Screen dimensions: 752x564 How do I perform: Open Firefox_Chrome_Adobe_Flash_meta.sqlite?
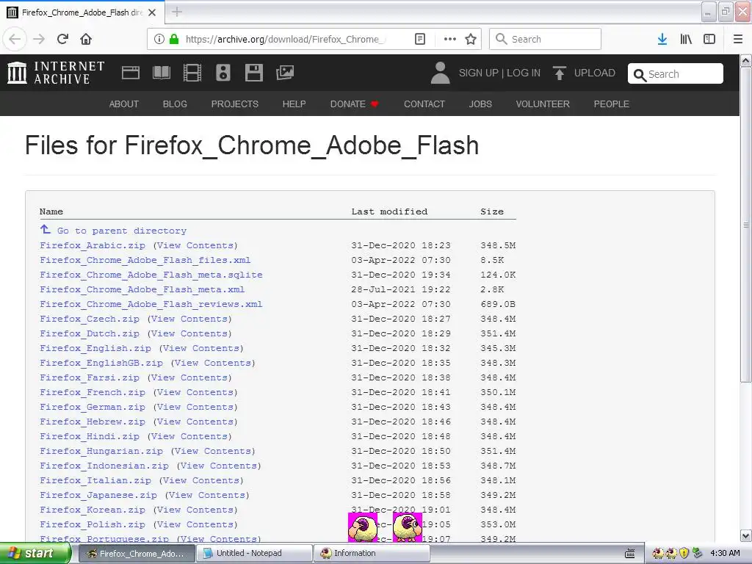(151, 275)
